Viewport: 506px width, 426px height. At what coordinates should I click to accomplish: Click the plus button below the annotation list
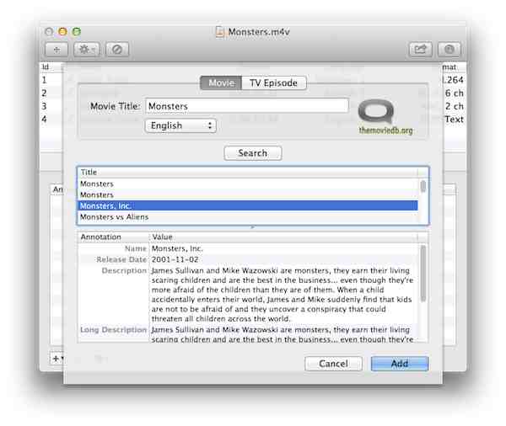(x=57, y=359)
